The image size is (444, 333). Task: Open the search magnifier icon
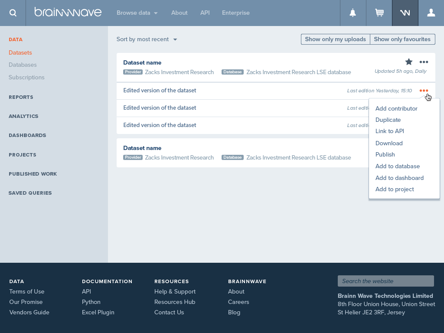pyautogui.click(x=13, y=13)
